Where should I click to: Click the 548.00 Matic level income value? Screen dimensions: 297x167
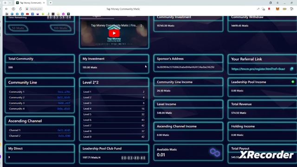click(164, 113)
